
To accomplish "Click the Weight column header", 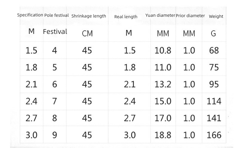I will point(216,16).
